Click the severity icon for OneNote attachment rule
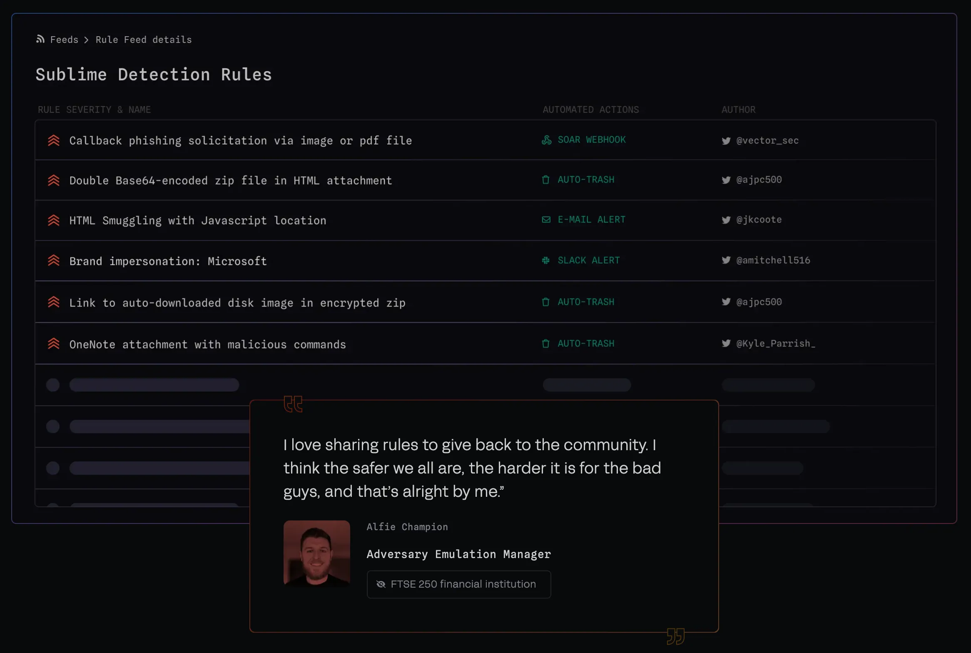 click(54, 344)
